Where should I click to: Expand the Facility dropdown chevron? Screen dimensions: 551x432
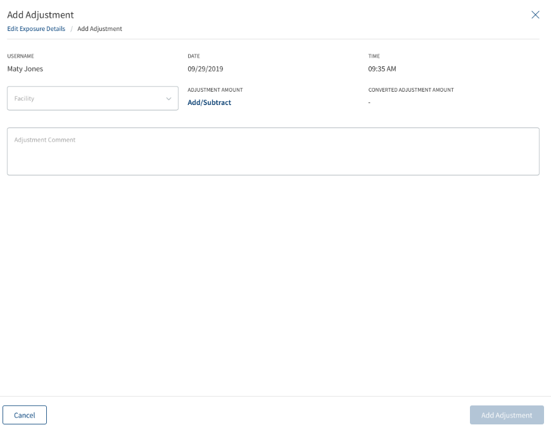(x=168, y=99)
